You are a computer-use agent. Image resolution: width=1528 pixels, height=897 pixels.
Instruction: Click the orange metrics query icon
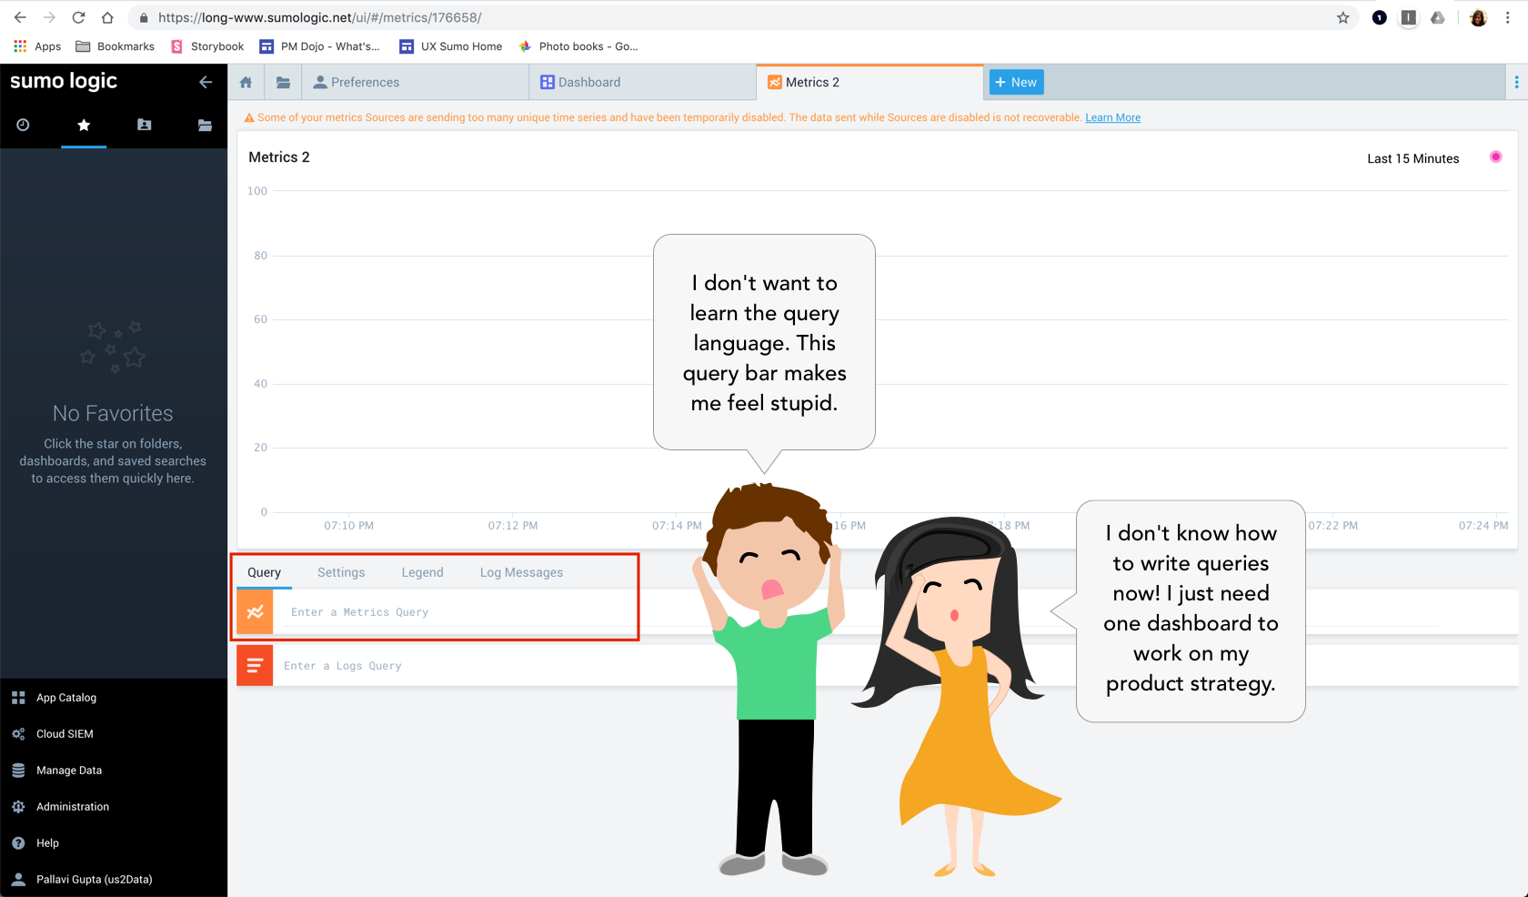[x=255, y=612]
